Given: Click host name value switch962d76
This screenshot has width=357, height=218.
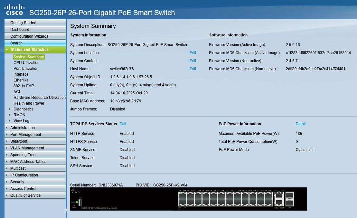Looking at the screenshot, I should click(122, 69).
